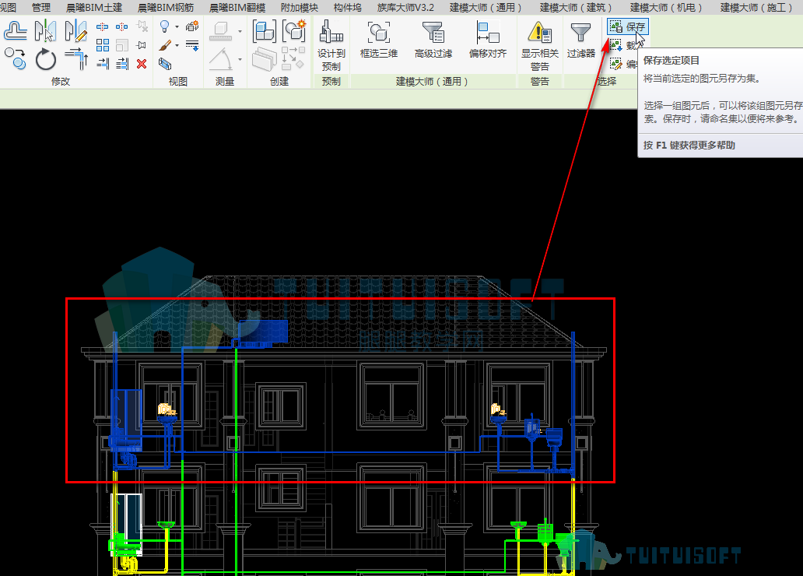Select the Array tool

tap(103, 45)
